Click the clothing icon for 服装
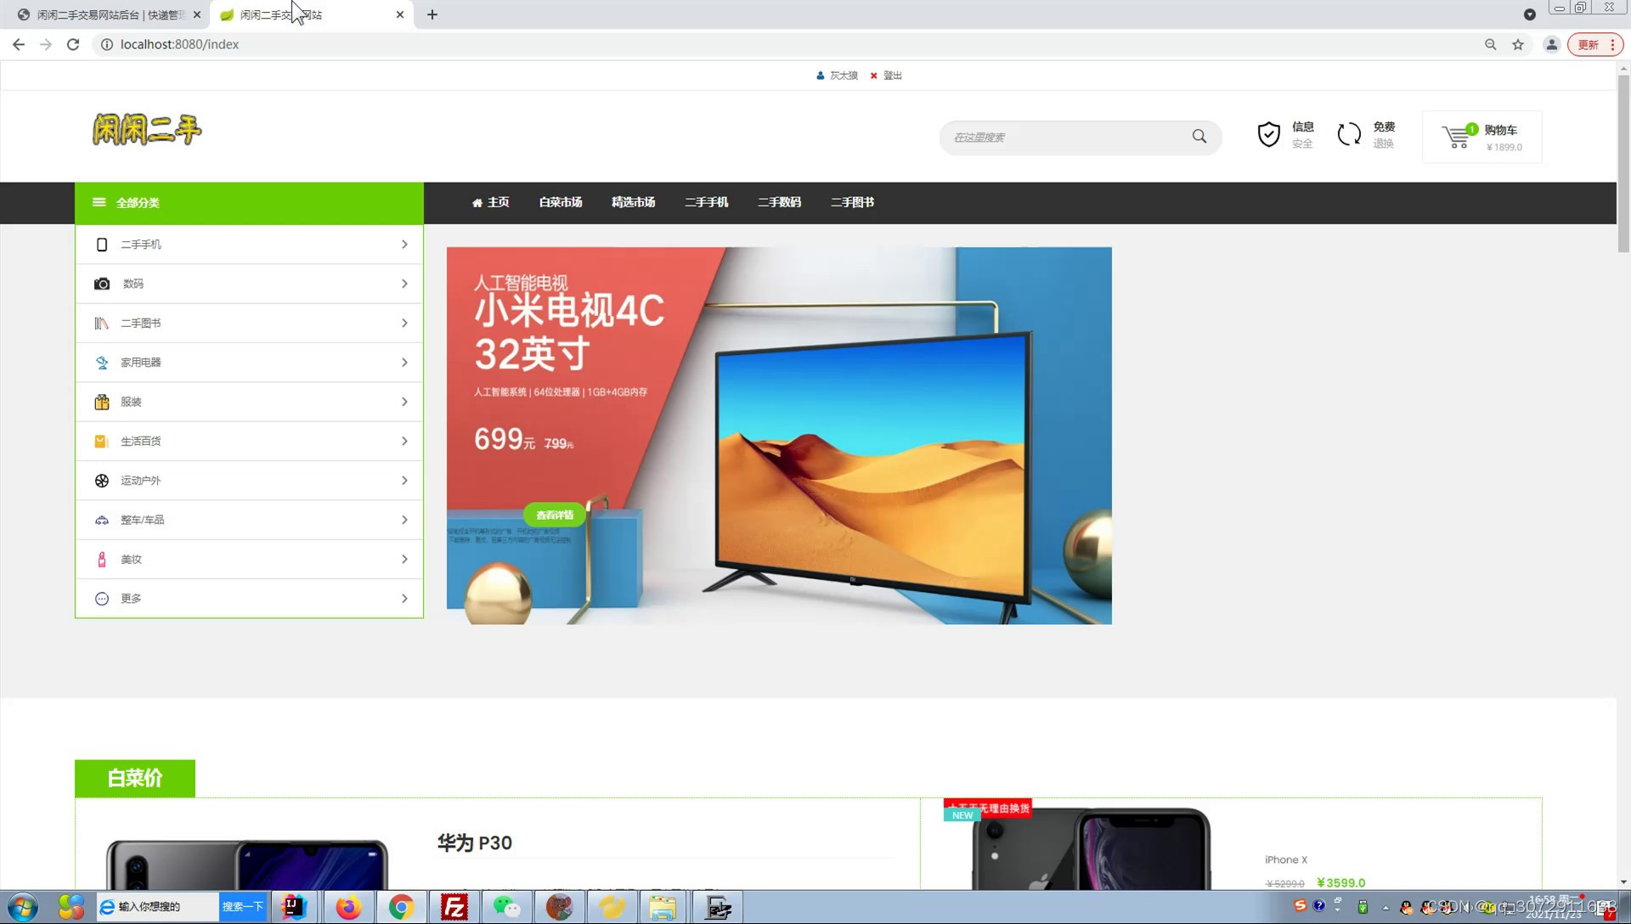This screenshot has height=924, width=1631. (x=102, y=402)
